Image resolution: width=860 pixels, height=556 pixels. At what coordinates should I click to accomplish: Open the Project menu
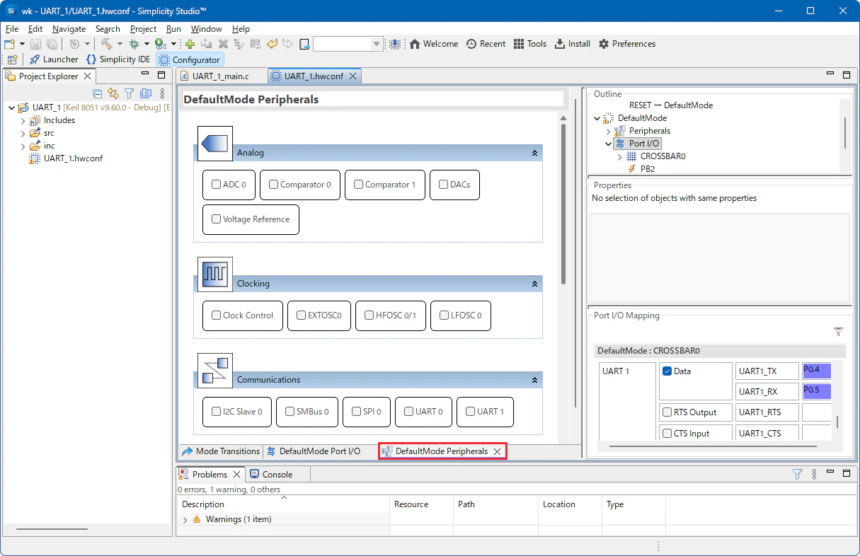(143, 29)
